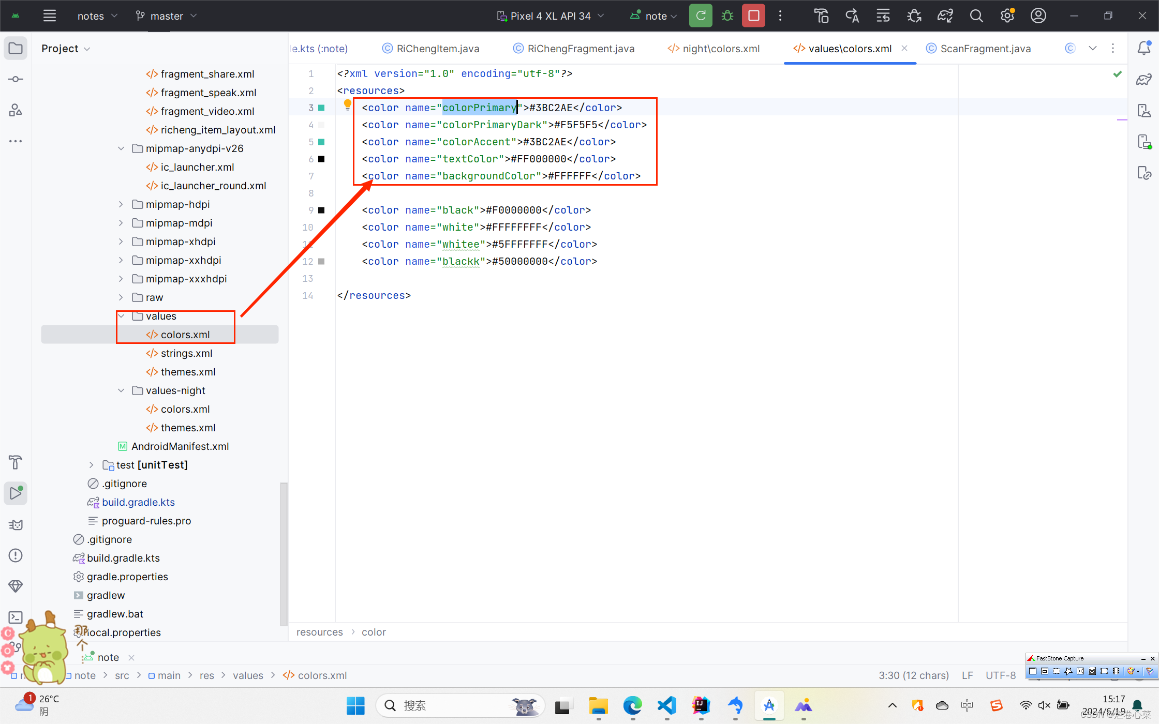Sync project with Gradle files
1159x724 pixels.
click(945, 16)
